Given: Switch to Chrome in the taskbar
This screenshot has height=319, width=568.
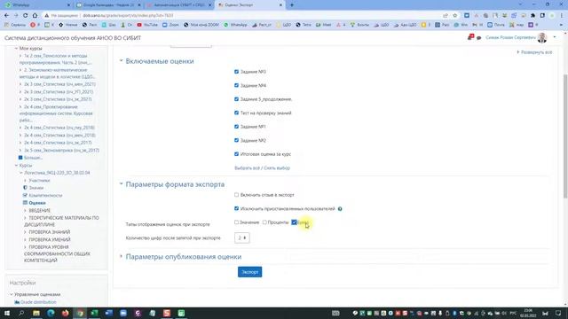Looking at the screenshot, I should click(80, 313).
